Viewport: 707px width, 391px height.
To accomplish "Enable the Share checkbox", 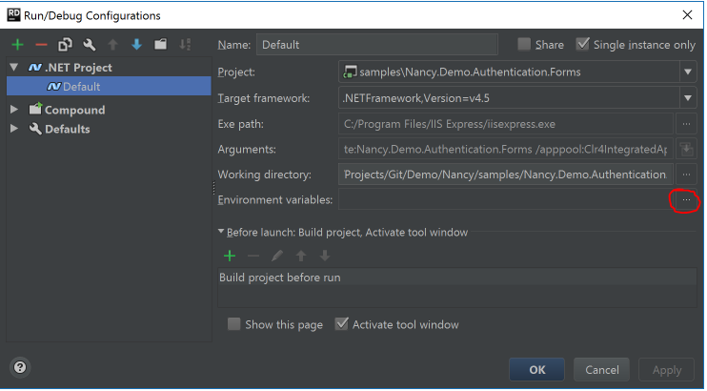I will [524, 44].
